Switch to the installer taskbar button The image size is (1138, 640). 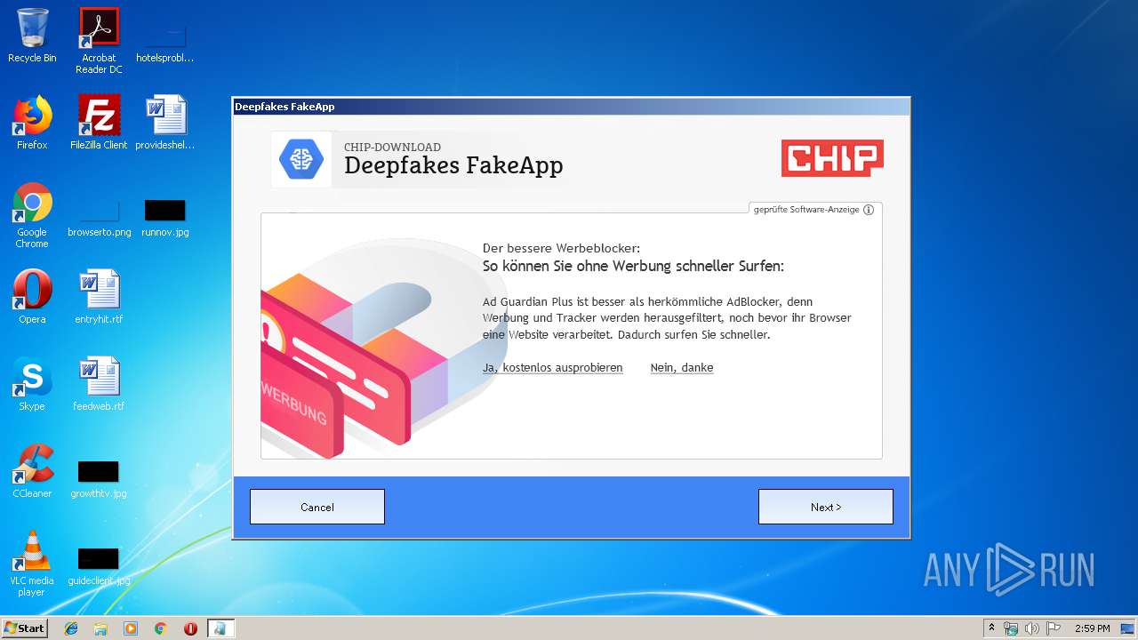[x=220, y=628]
